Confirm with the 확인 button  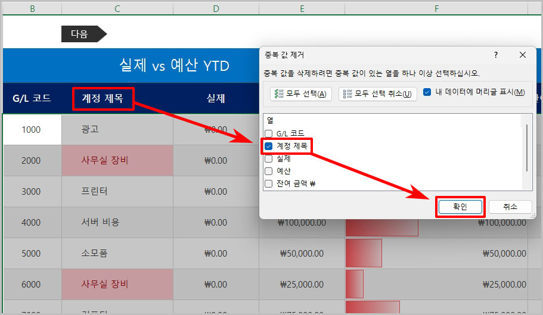460,207
